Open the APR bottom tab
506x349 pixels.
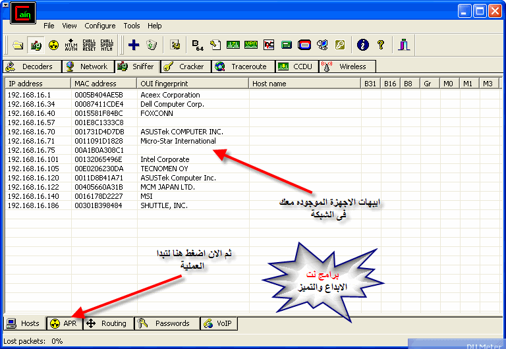[65, 323]
